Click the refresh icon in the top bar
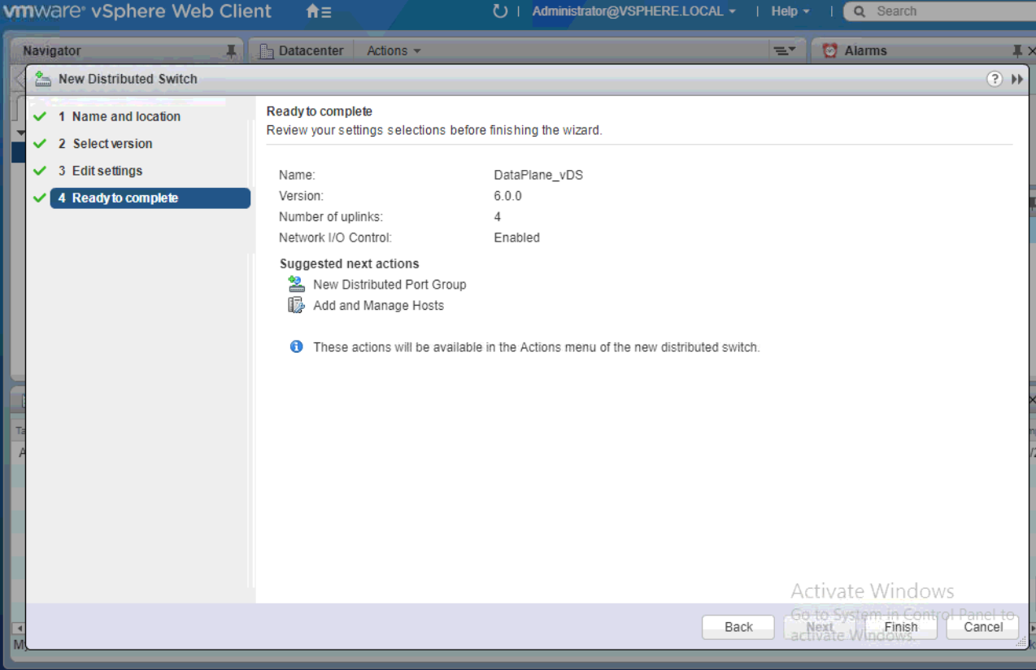The width and height of the screenshot is (1036, 670). tap(500, 11)
